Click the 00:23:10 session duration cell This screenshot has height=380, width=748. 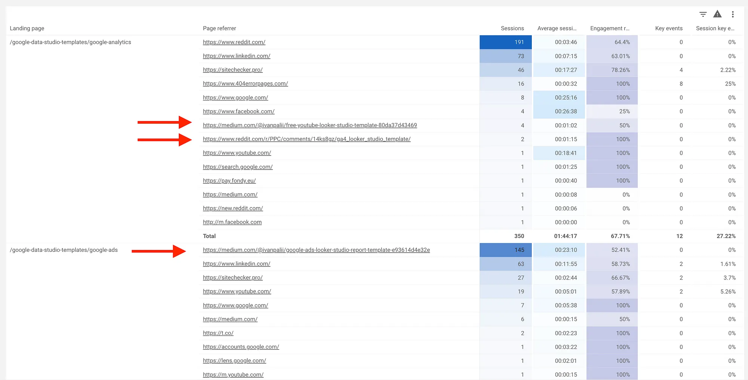pyautogui.click(x=559, y=250)
